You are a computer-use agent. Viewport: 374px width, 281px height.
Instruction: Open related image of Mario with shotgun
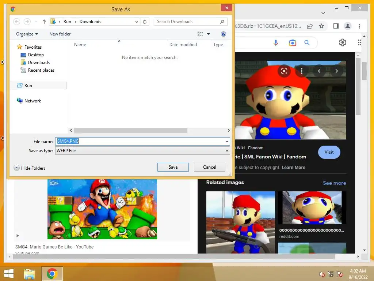coord(240,222)
